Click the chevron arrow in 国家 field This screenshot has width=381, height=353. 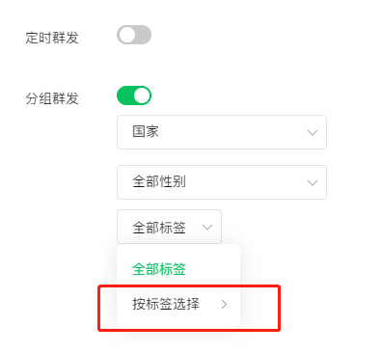click(313, 132)
